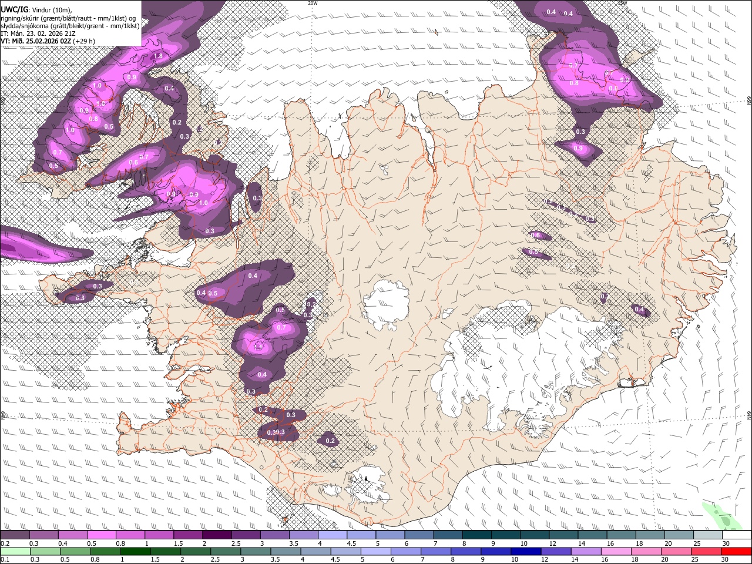Click the white Hofsjökull glacier in central Iceland

[x=385, y=304]
